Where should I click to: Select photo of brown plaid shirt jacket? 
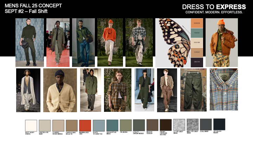click(x=118, y=90)
